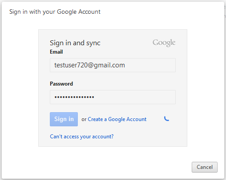Click the Sign in with your Google Account title
Image resolution: width=226 pixels, height=180 pixels.
[55, 12]
